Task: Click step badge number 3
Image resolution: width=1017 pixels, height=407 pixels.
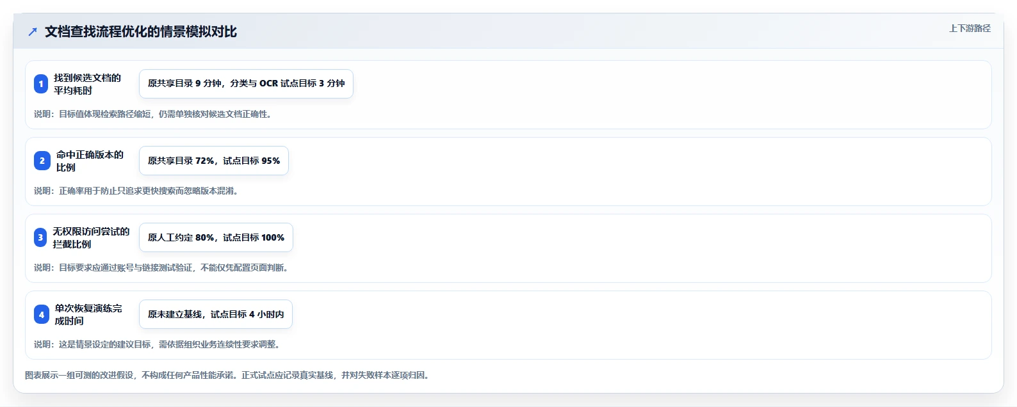Action: 40,237
